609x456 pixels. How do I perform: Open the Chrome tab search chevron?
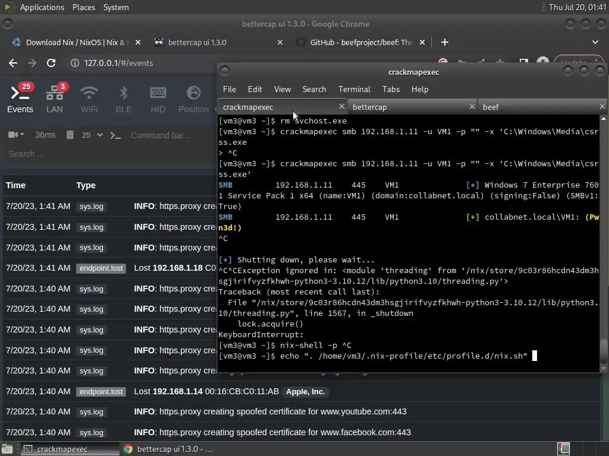595,42
